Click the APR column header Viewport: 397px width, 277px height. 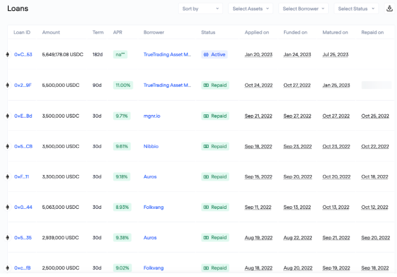tap(117, 32)
